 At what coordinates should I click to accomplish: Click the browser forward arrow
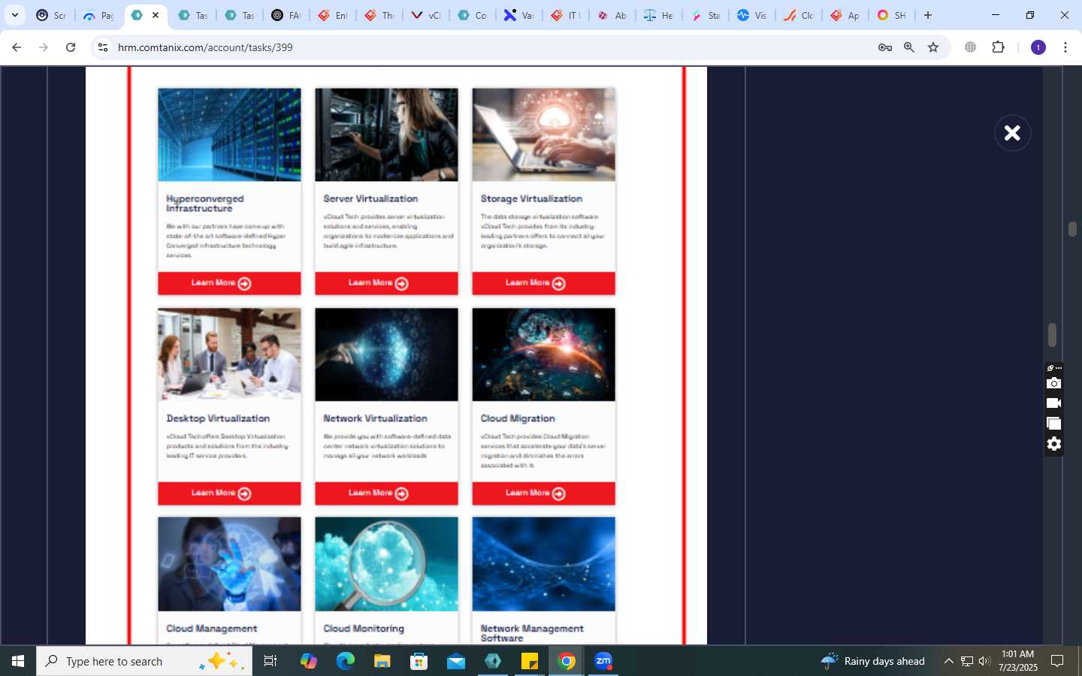point(44,47)
